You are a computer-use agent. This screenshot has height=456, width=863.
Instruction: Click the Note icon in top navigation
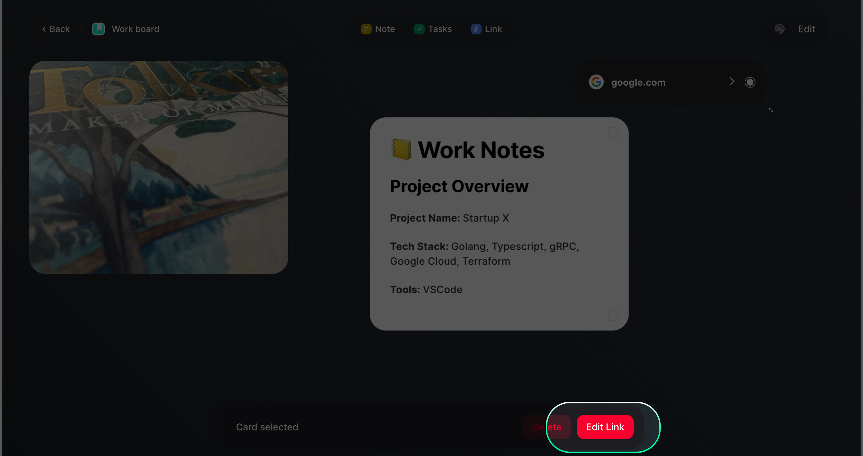point(366,29)
